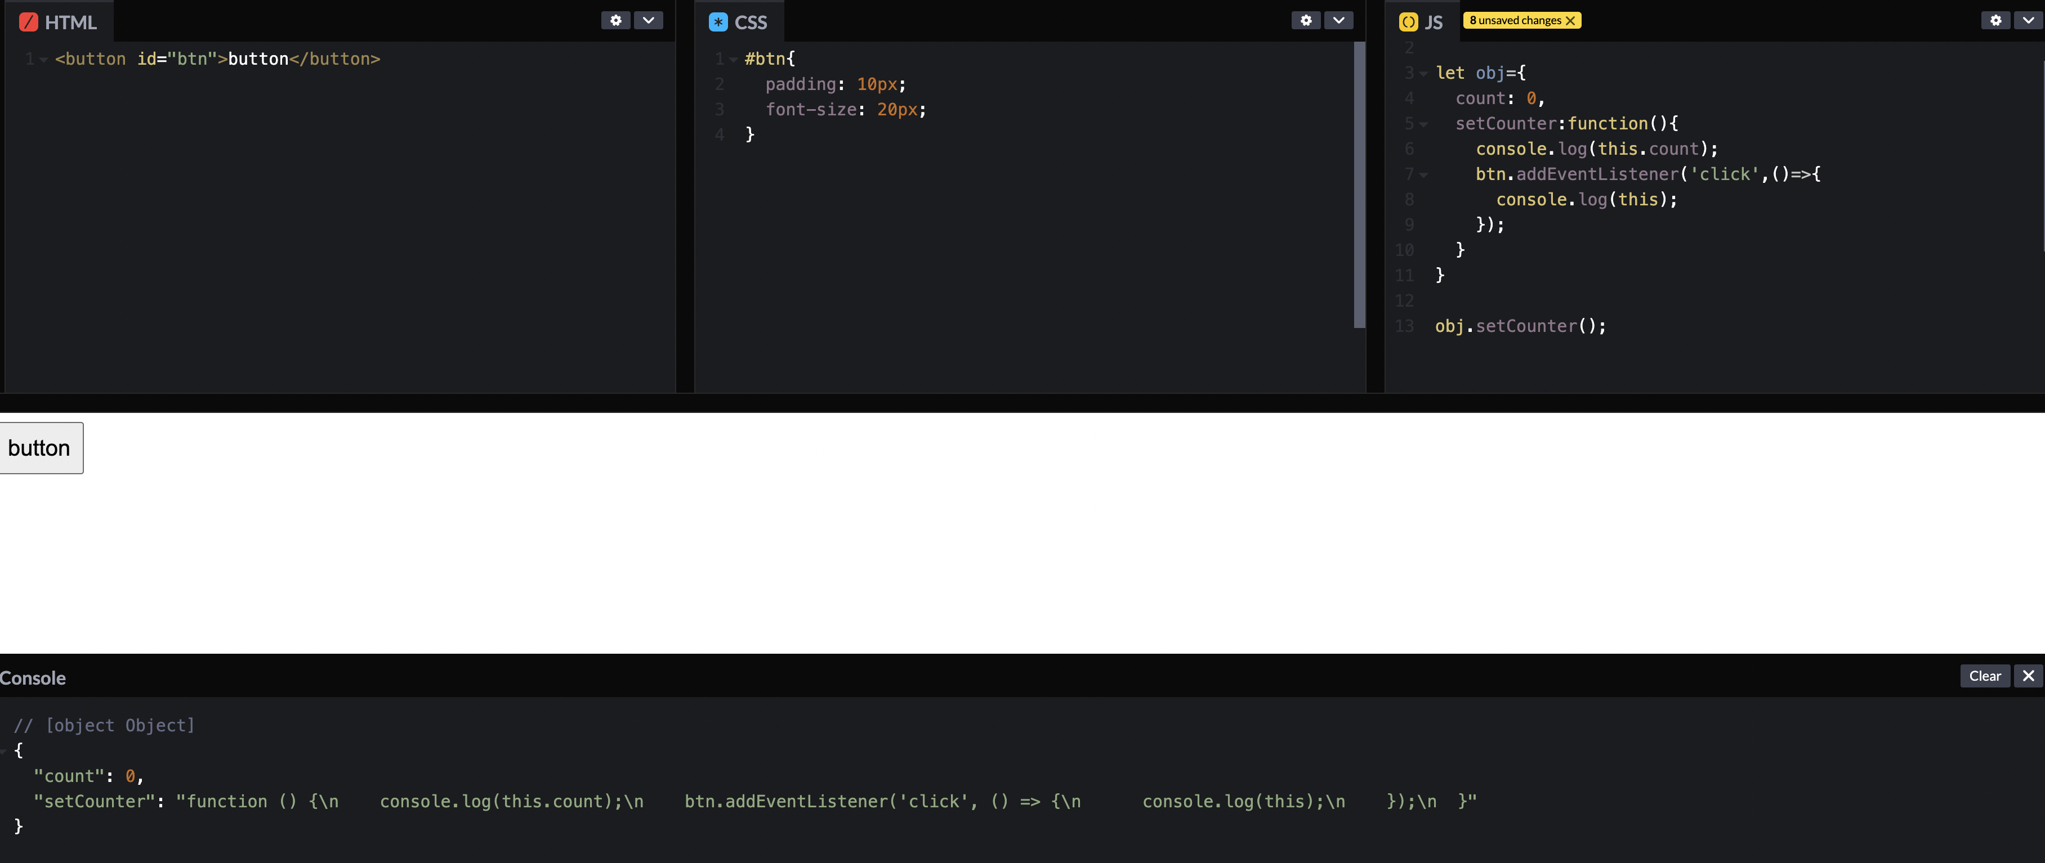The height and width of the screenshot is (863, 2045).
Task: Expand CSS editor dropdown chevron
Action: tap(1338, 21)
